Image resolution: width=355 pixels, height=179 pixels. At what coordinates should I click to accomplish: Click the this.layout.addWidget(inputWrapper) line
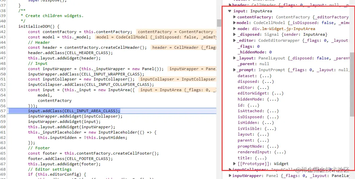point(72,127)
